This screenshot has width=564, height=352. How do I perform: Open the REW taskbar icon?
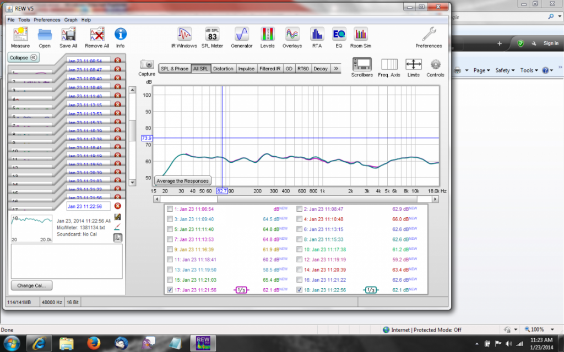click(203, 343)
